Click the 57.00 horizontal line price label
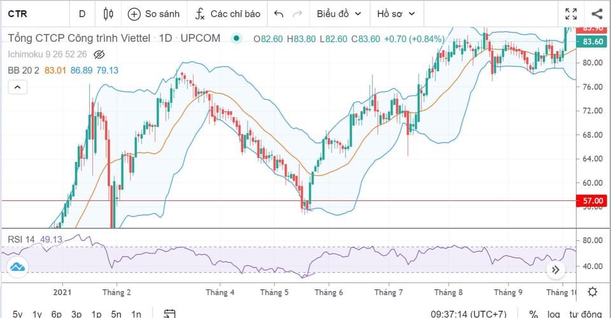Viewport: 611px width, 318px height. pyautogui.click(x=592, y=201)
